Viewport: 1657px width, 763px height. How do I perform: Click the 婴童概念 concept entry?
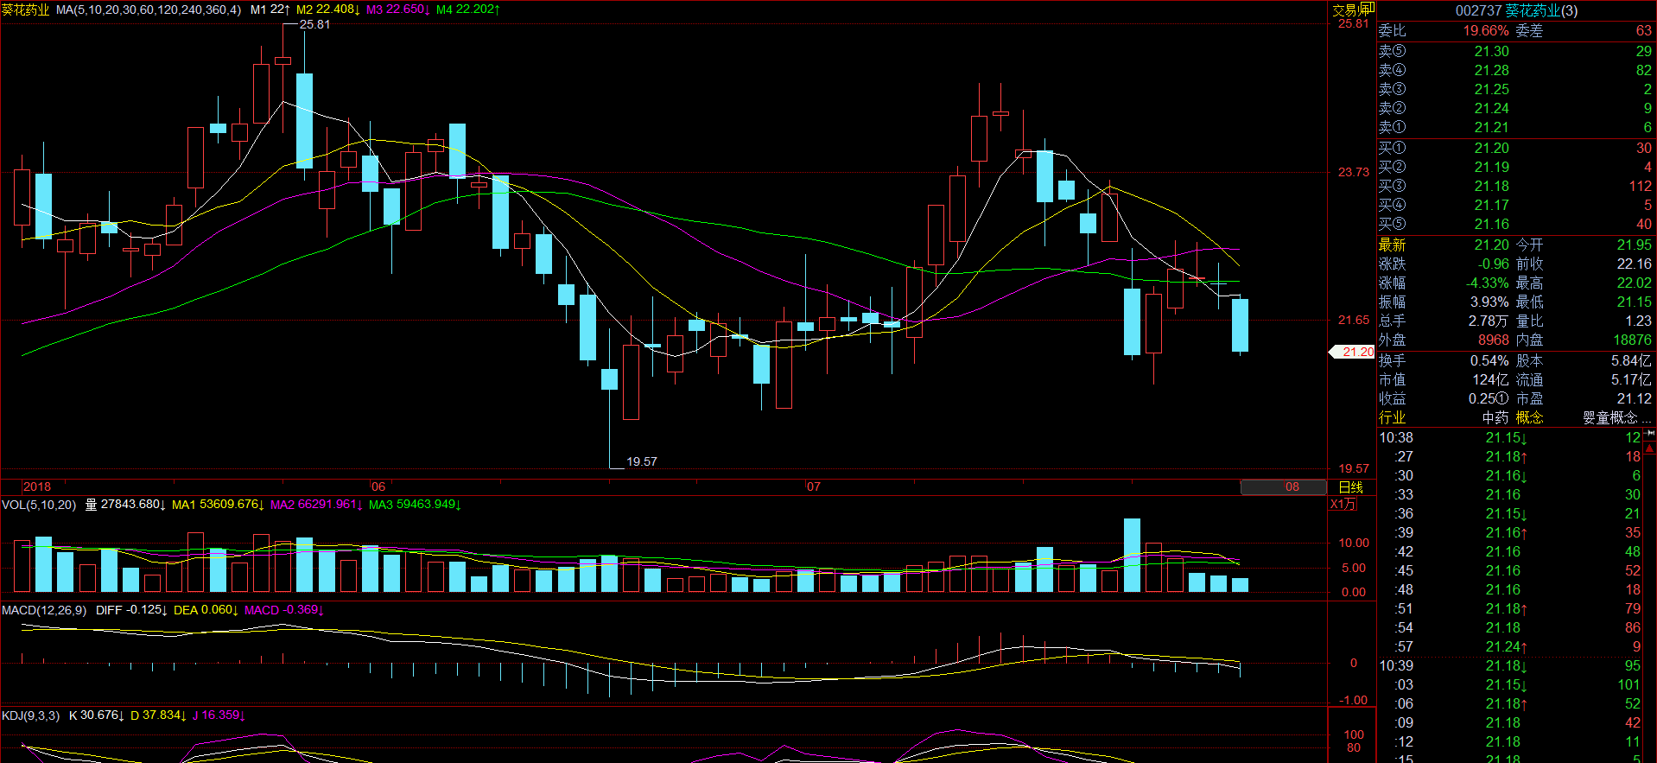pyautogui.click(x=1610, y=417)
